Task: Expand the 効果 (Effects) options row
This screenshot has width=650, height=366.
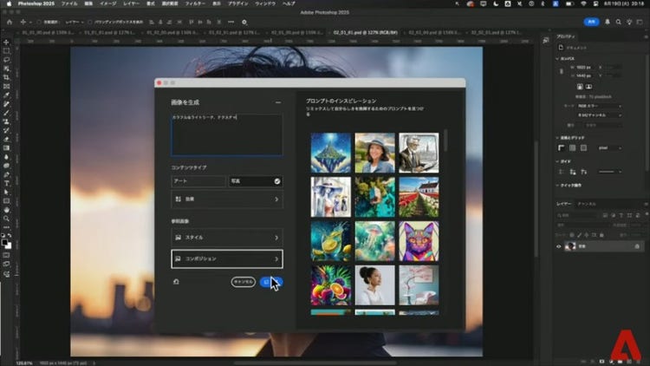Action: coord(226,199)
